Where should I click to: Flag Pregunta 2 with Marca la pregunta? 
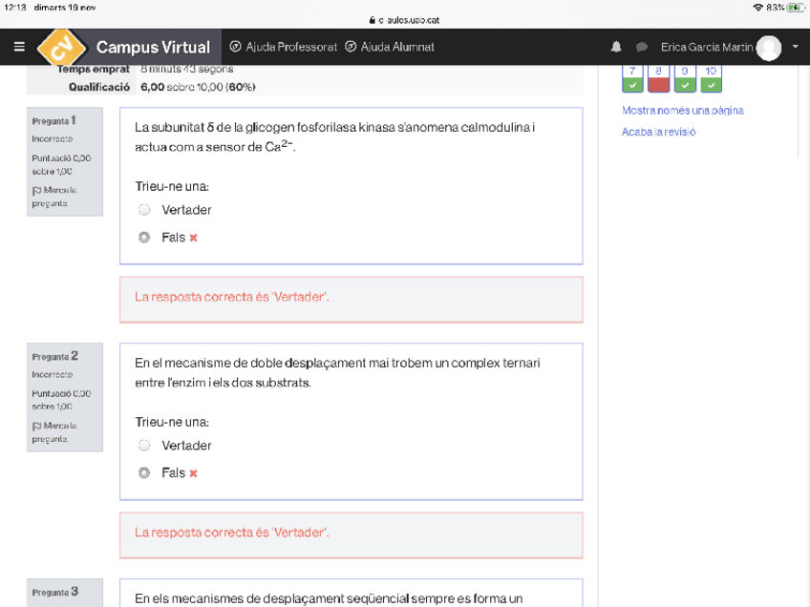pyautogui.click(x=54, y=432)
